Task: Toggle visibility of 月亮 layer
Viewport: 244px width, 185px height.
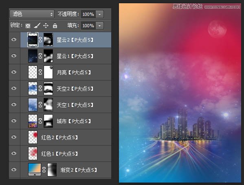Action: point(14,72)
